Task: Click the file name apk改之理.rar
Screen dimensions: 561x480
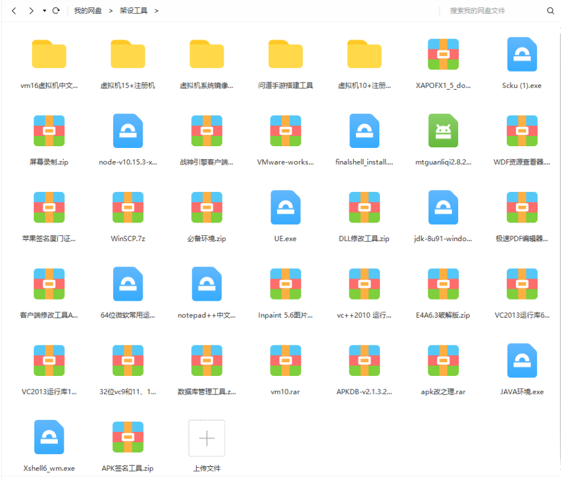Action: (x=443, y=392)
